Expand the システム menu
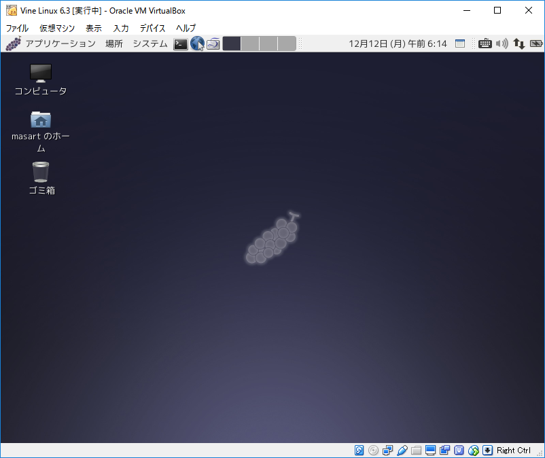Image resolution: width=545 pixels, height=458 pixels. tap(150, 43)
